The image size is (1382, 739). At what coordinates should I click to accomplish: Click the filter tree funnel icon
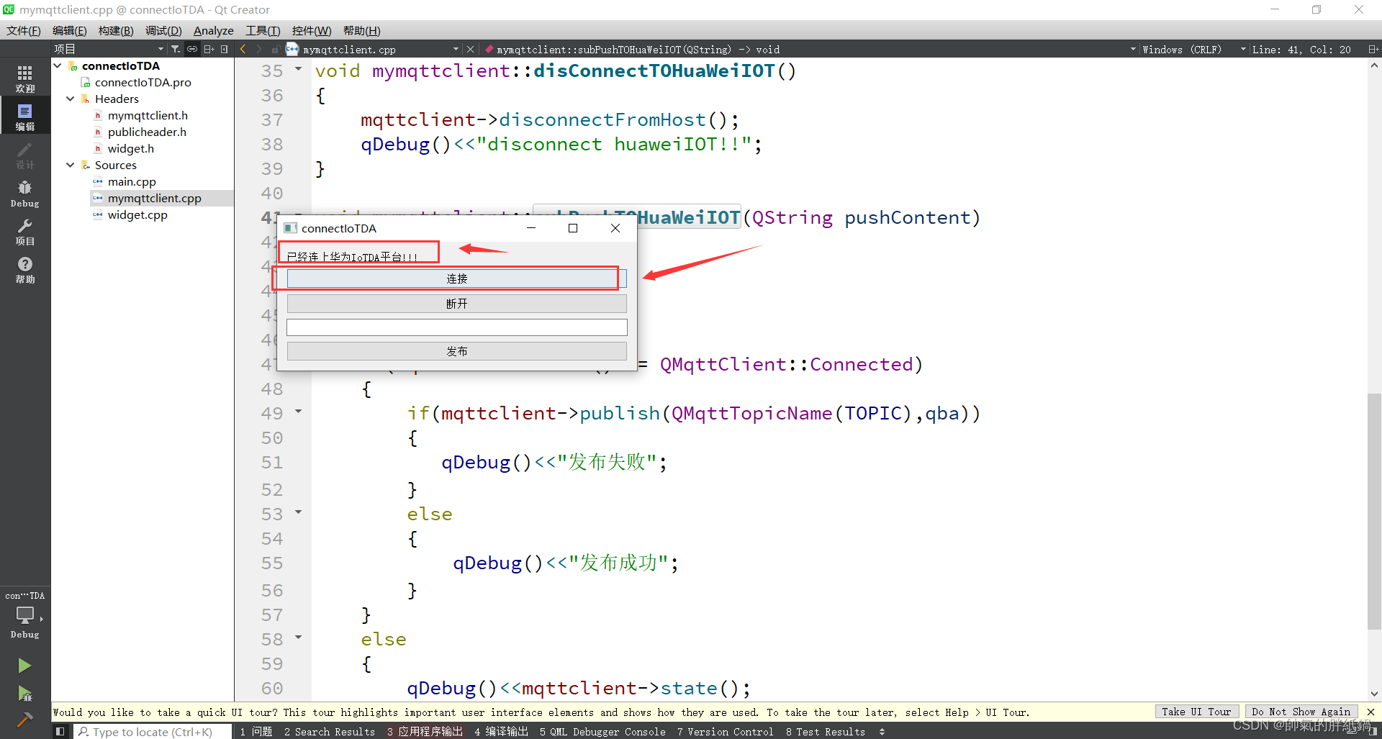176,49
